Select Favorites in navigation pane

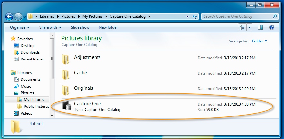pyautogui.click(x=25, y=39)
